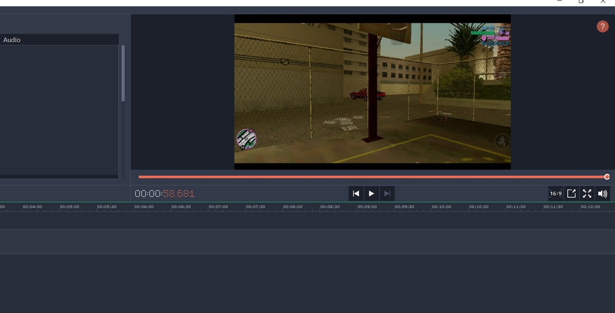Switch preview to fullscreen mode
615x313 pixels.
click(587, 193)
